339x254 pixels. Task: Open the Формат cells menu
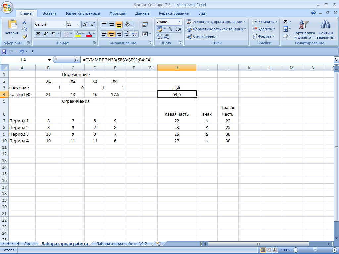263,36
